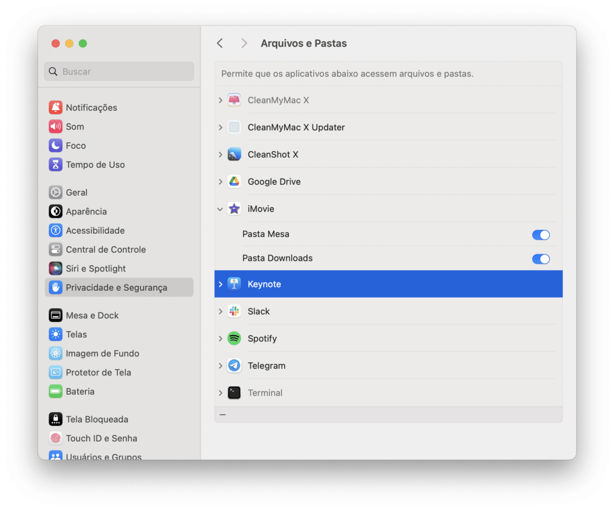
Task: Disable Pasta Mesa access for iMovie
Action: pyautogui.click(x=541, y=234)
